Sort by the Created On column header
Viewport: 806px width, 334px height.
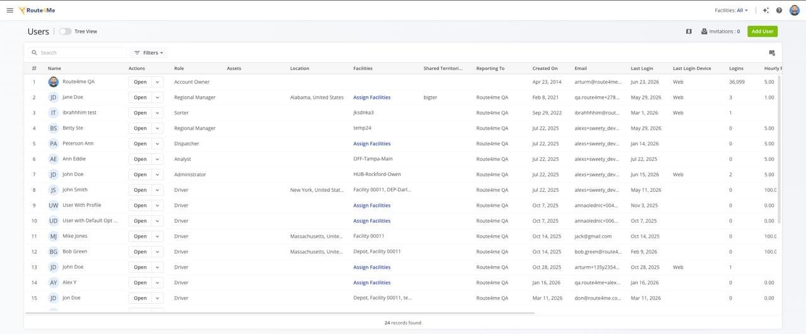[545, 68]
